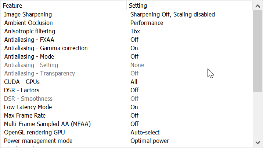Image resolution: width=263 pixels, height=148 pixels.
Task: Click the vertical scrollbar thumb
Action: pyautogui.click(x=258, y=51)
